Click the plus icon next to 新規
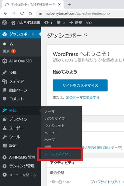This screenshot has height=186, width=124. click(71, 23)
